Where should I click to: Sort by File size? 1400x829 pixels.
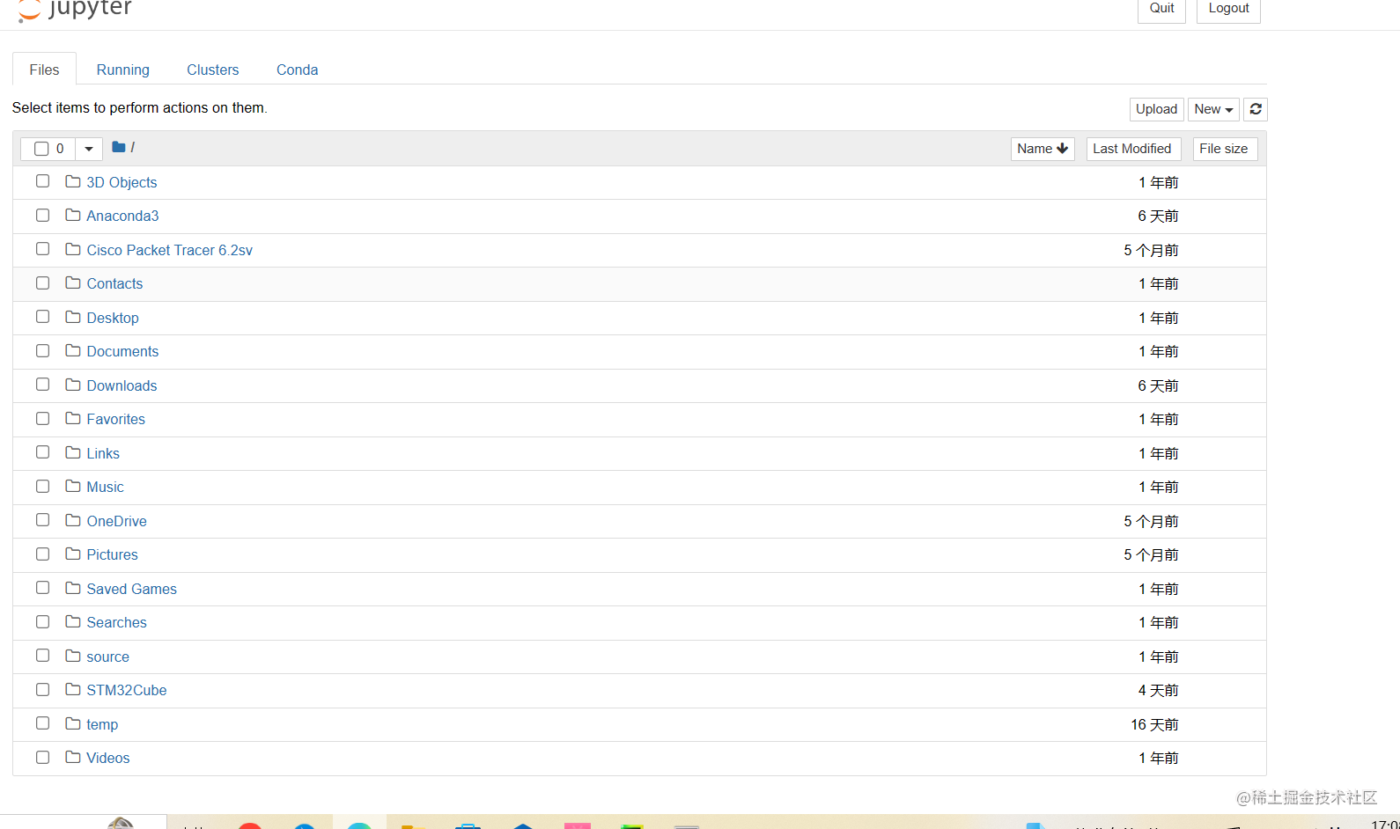tap(1225, 149)
